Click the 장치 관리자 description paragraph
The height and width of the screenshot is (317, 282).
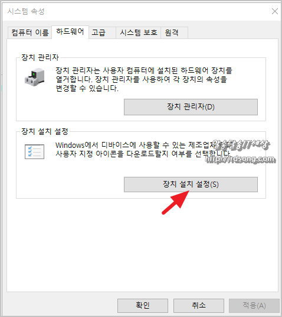click(144, 79)
